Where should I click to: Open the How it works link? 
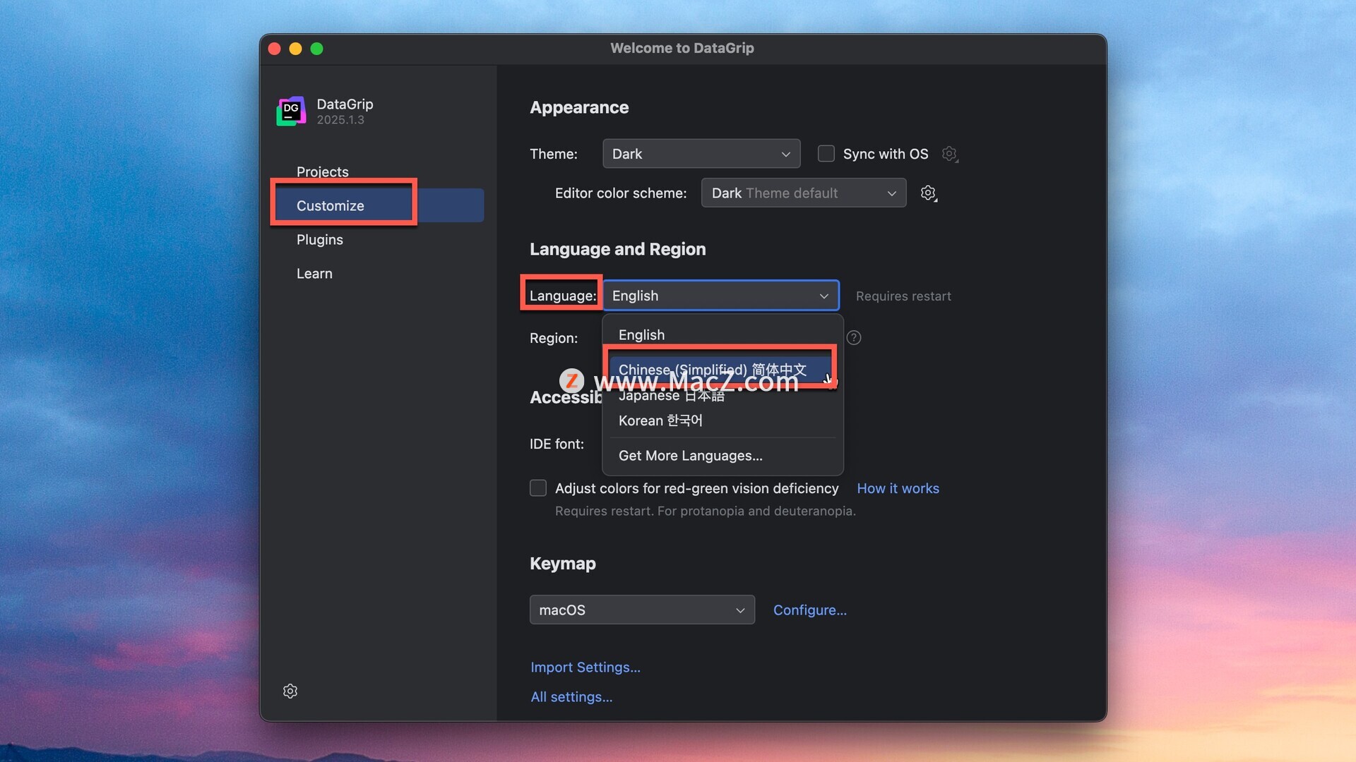pos(898,488)
